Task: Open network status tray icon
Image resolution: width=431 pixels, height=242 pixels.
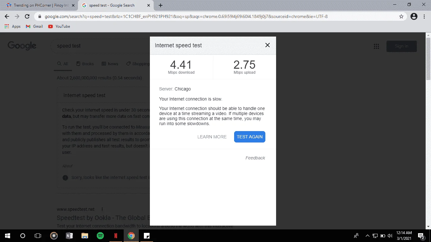Action: (x=375, y=236)
